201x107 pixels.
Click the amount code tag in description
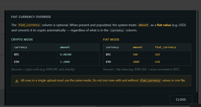(143, 25)
